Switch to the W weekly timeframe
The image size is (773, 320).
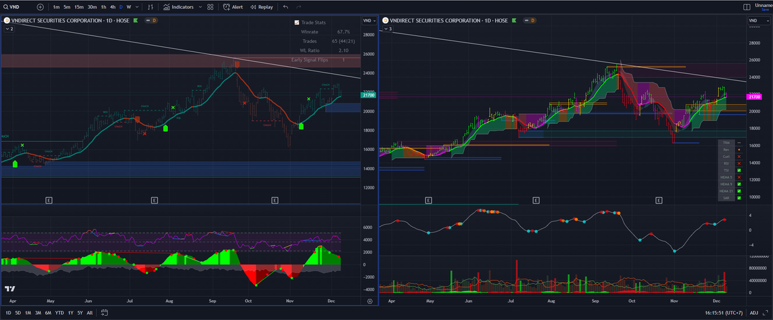(x=129, y=6)
